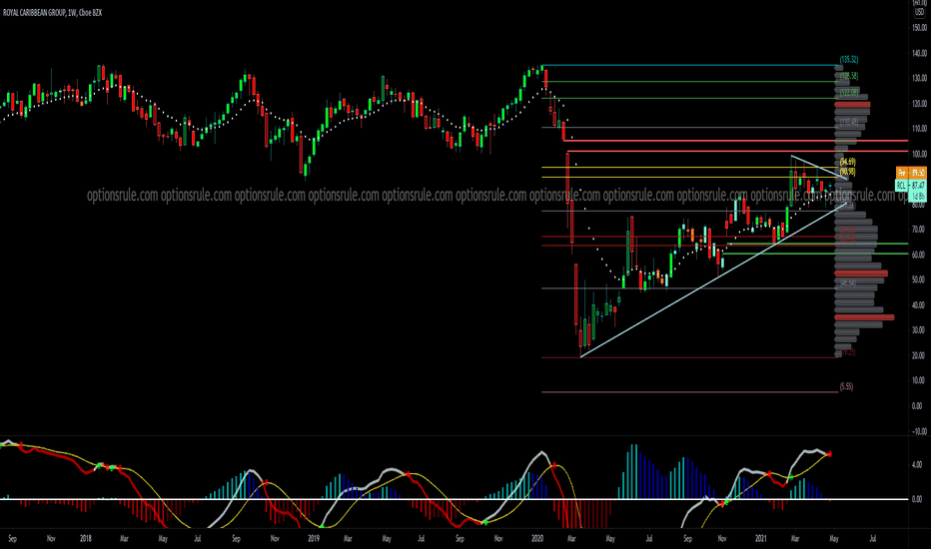Click the RCL 87.47 last price tag
The width and height of the screenshot is (931, 549).
911,186
